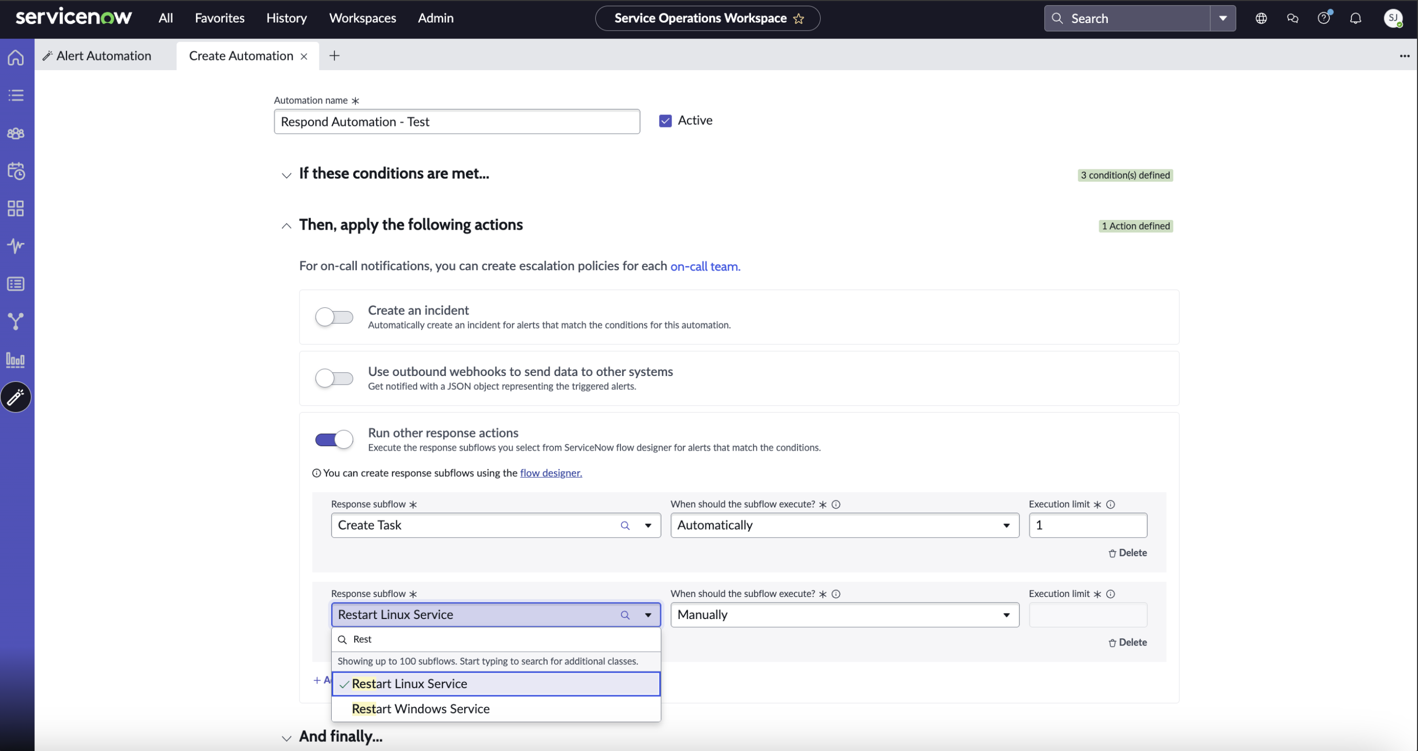Delete the Restart Linux Service subflow row
1418x751 pixels.
click(1127, 643)
